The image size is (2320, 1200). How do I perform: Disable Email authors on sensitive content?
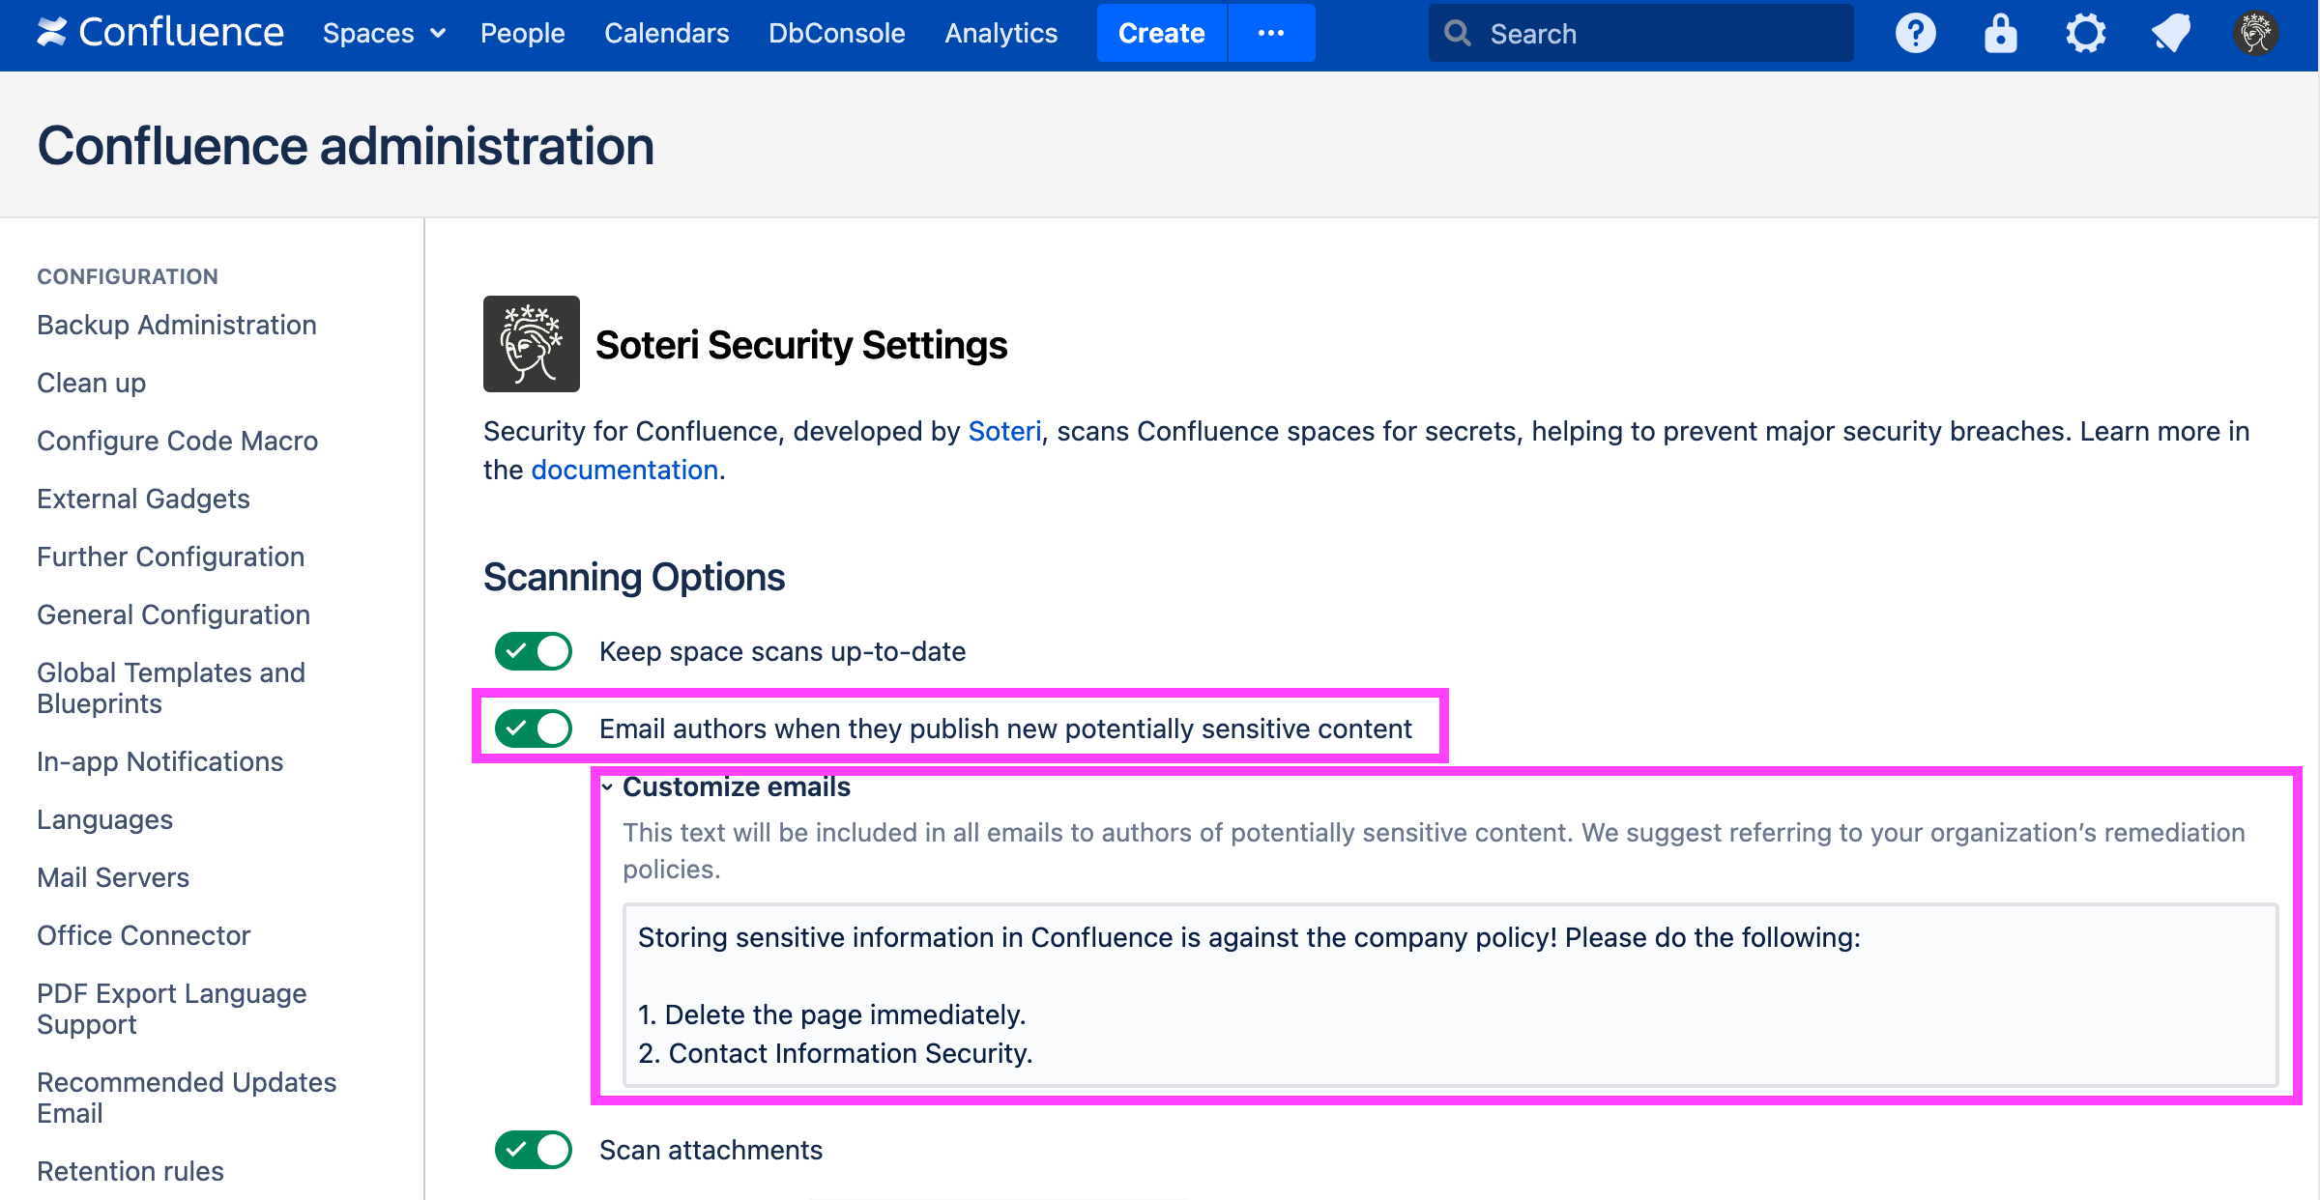click(534, 729)
